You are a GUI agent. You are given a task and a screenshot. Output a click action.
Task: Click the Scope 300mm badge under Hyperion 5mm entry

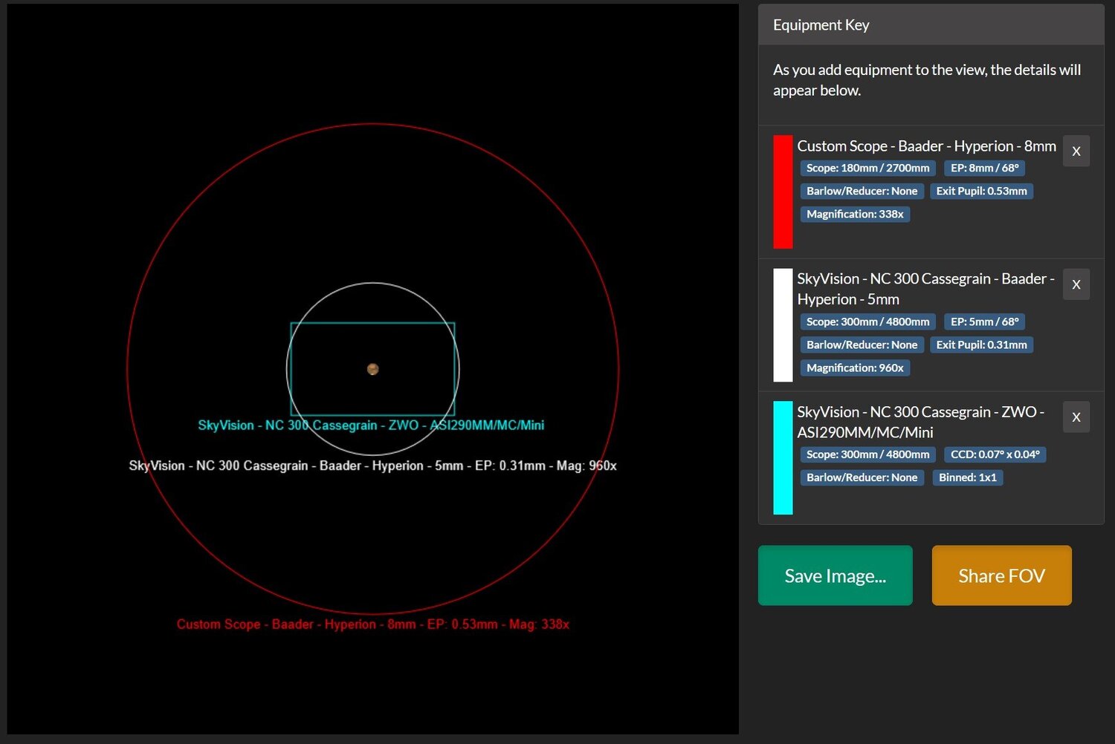867,322
